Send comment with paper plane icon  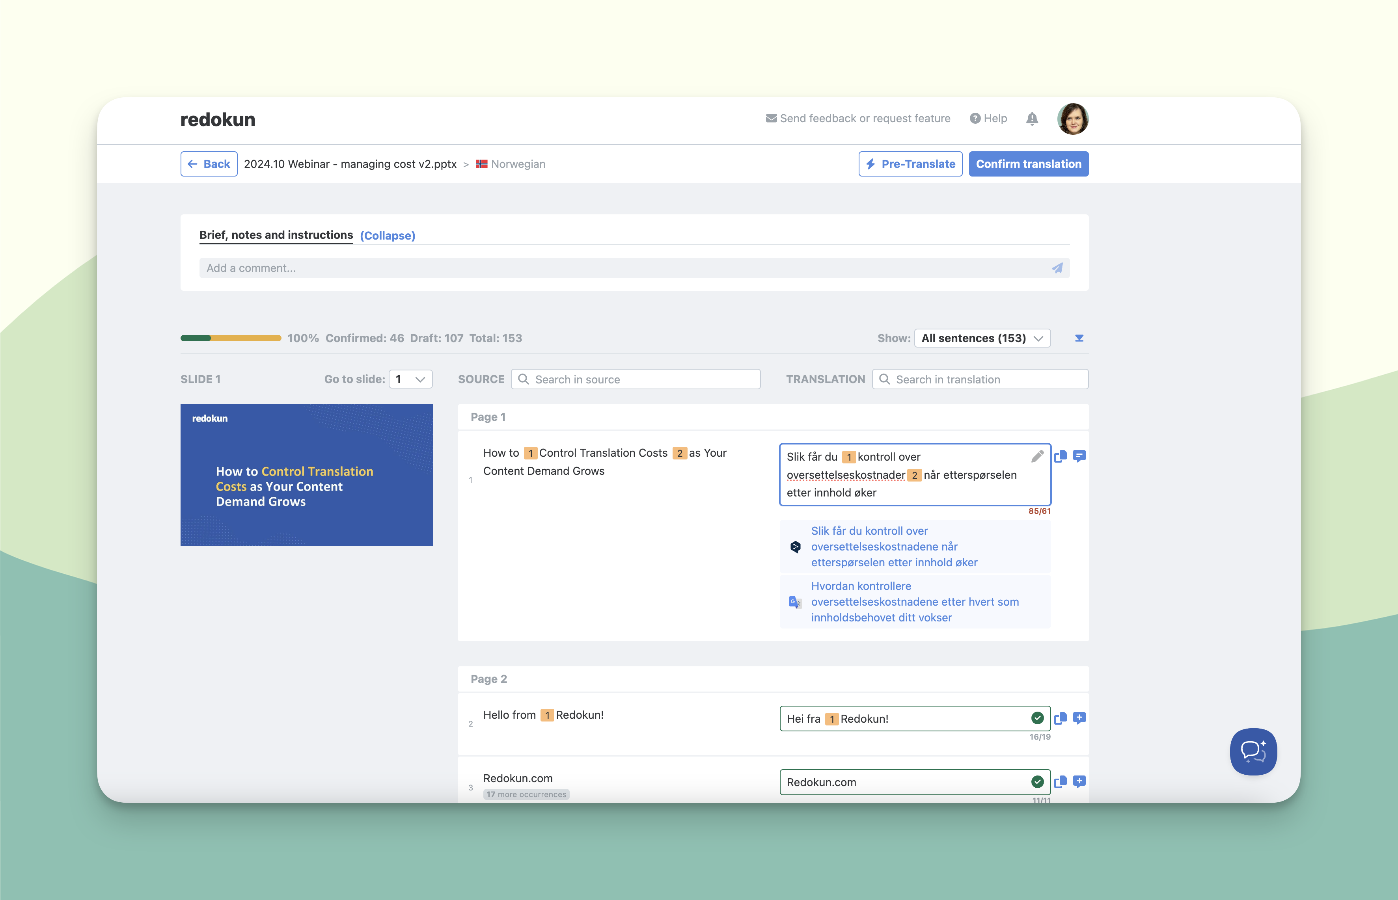pos(1057,268)
